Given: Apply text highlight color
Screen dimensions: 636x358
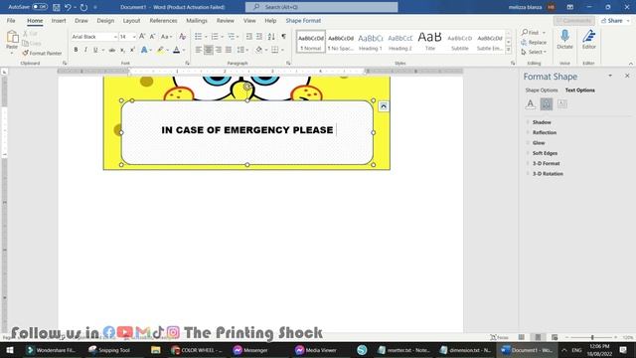Looking at the screenshot, I should coord(160,50).
